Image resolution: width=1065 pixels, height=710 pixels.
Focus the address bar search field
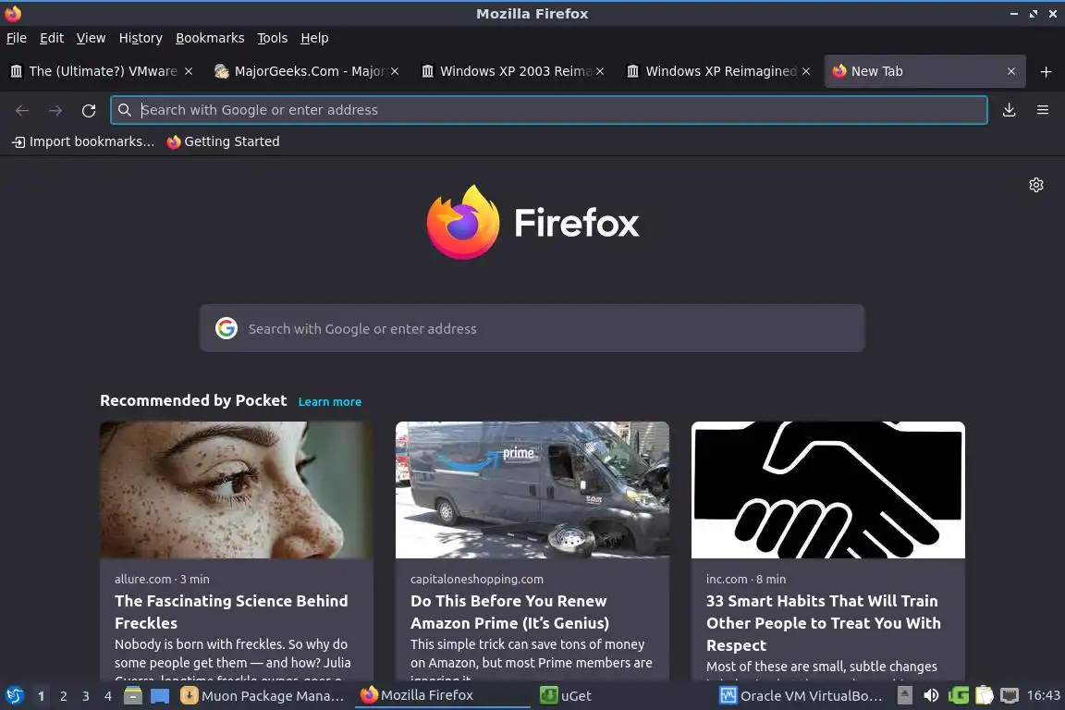pos(549,110)
